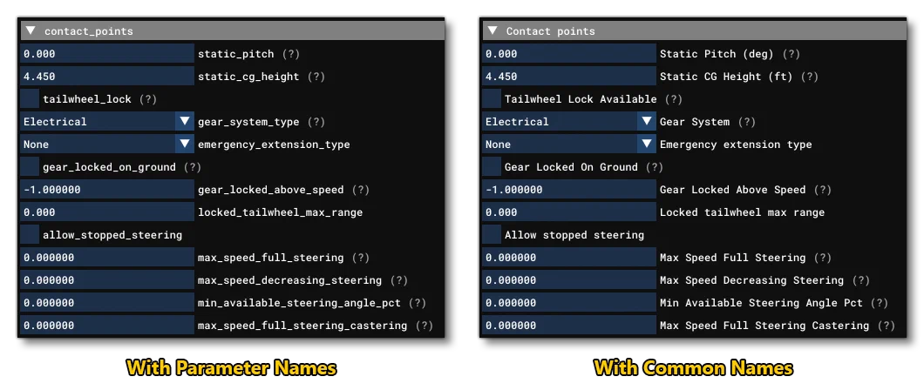Image resolution: width=924 pixels, height=390 pixels.
Task: Open the Gear System dropdown
Action: point(569,122)
